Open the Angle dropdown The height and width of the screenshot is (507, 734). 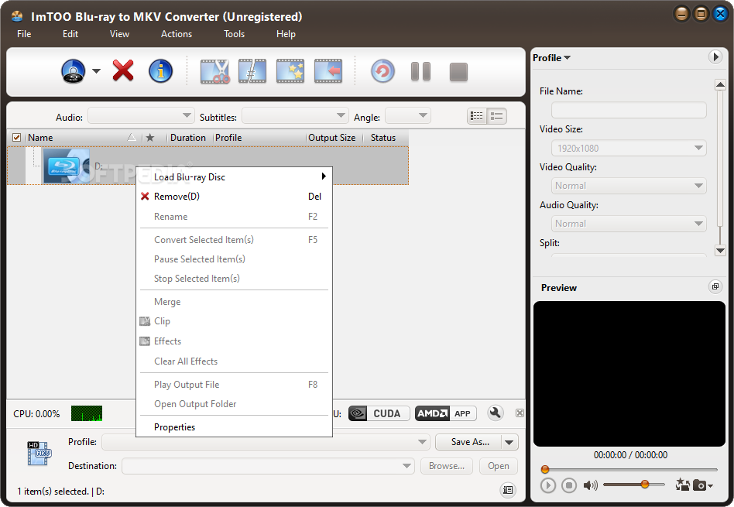pos(408,115)
